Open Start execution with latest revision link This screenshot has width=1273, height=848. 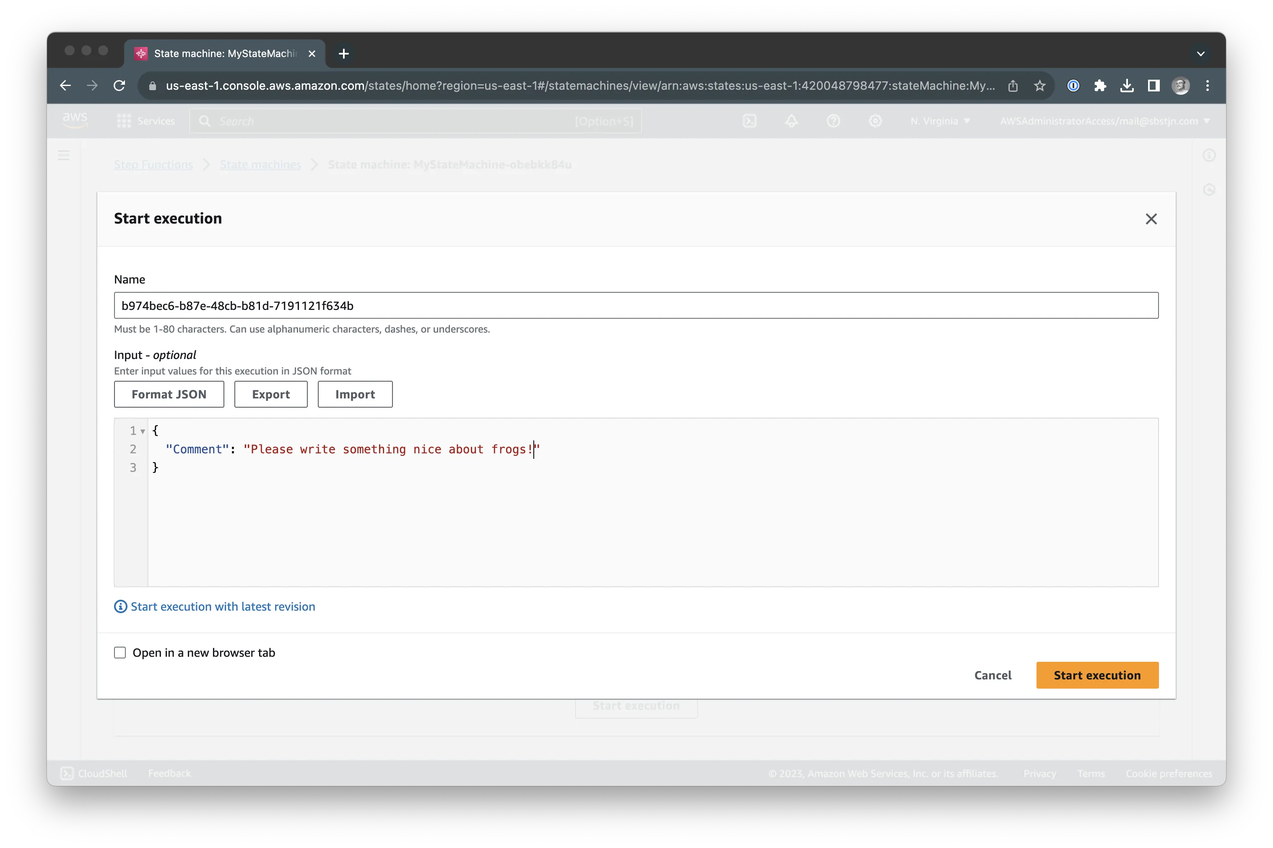223,606
